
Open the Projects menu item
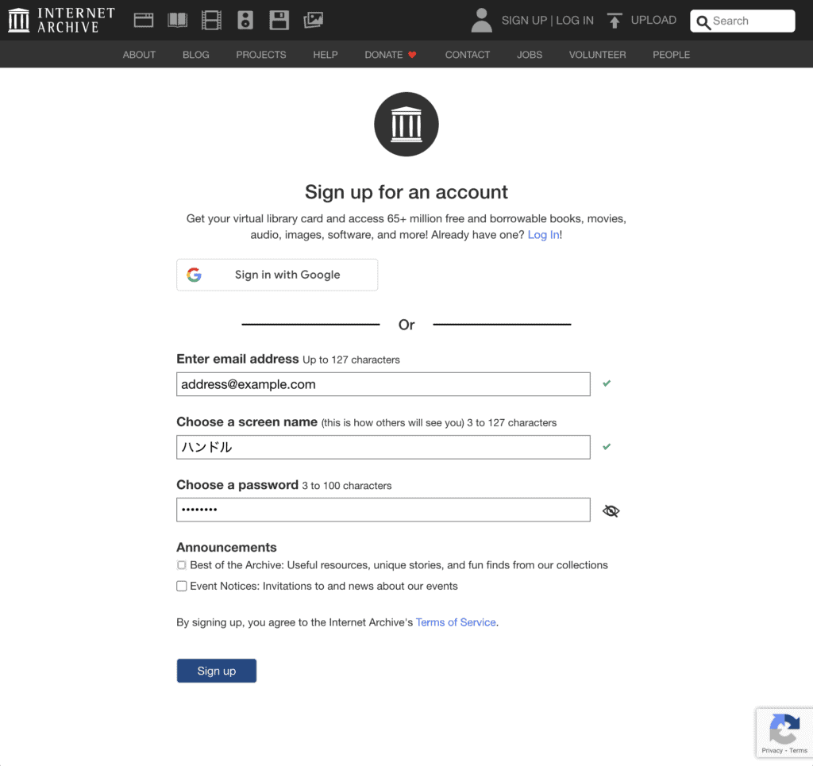tap(260, 55)
